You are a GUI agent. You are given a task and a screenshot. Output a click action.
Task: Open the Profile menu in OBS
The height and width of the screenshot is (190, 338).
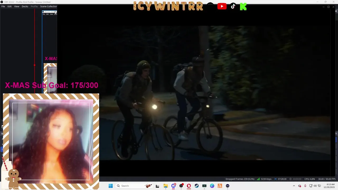34,6
